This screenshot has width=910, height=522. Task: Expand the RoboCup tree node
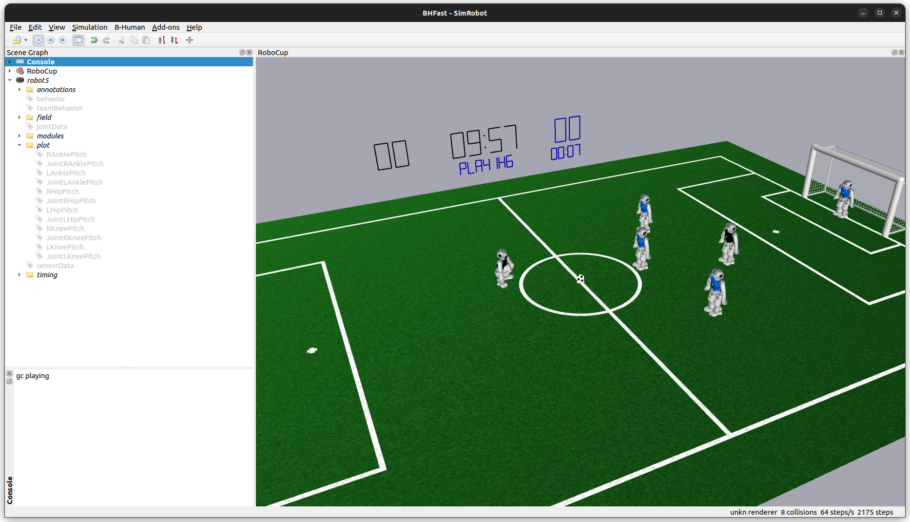pos(10,71)
